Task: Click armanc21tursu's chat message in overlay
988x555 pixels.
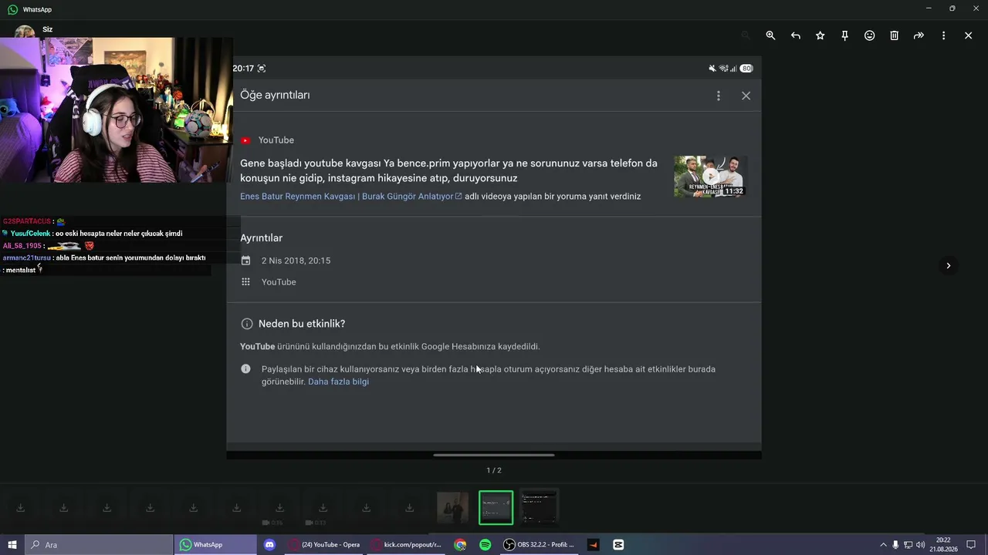Action: pyautogui.click(x=104, y=258)
